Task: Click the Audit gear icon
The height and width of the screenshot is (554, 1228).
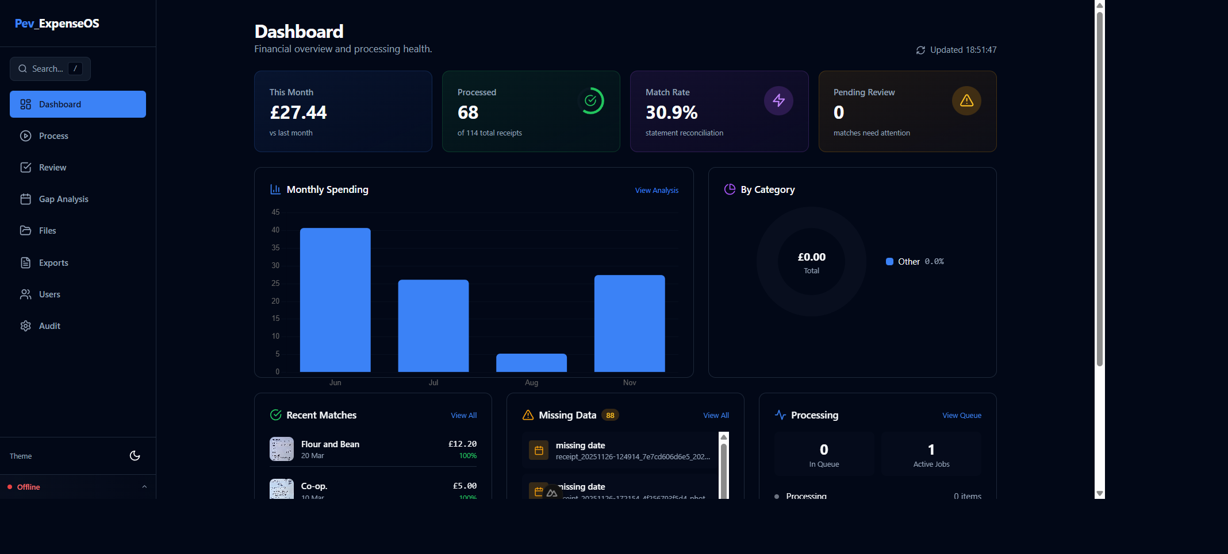Action: (26, 326)
